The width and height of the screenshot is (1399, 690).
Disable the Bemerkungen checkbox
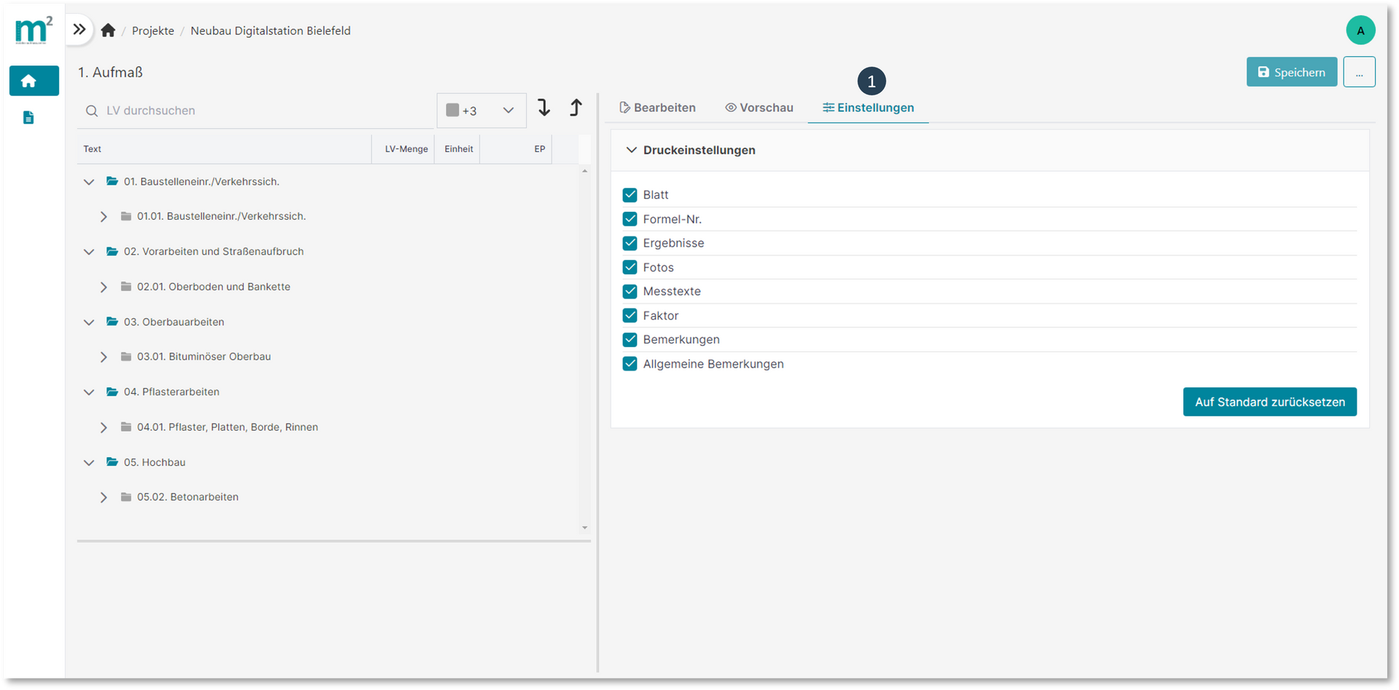point(630,340)
